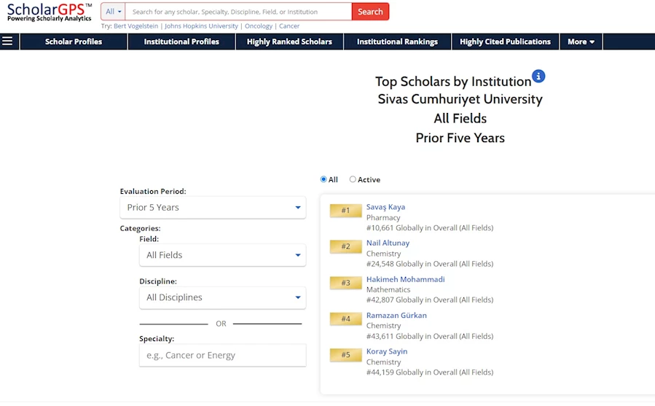Click the #2 gold rank badge
655x406 pixels.
345,246
